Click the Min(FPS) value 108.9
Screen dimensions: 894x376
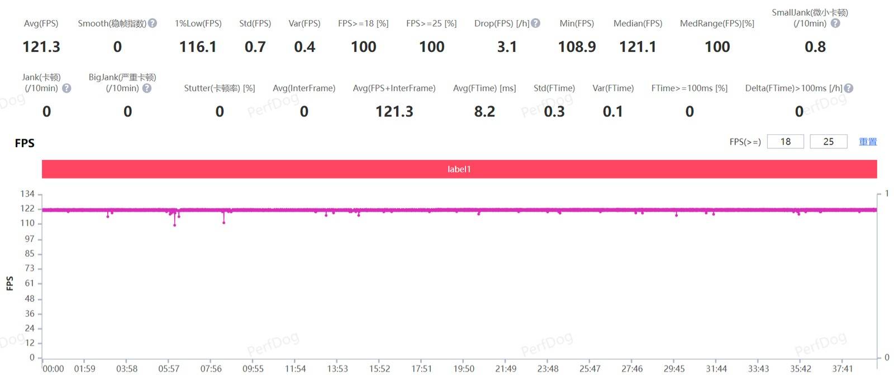(x=577, y=47)
